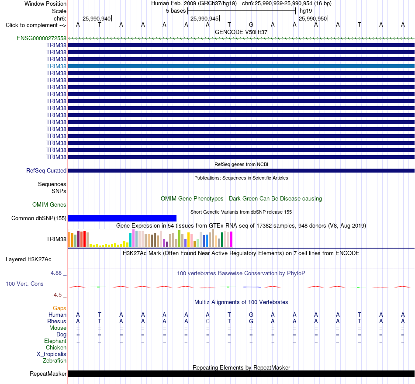Open the RefSeq Curated label
Screen dimensions: 415x384
pyautogui.click(x=46, y=171)
